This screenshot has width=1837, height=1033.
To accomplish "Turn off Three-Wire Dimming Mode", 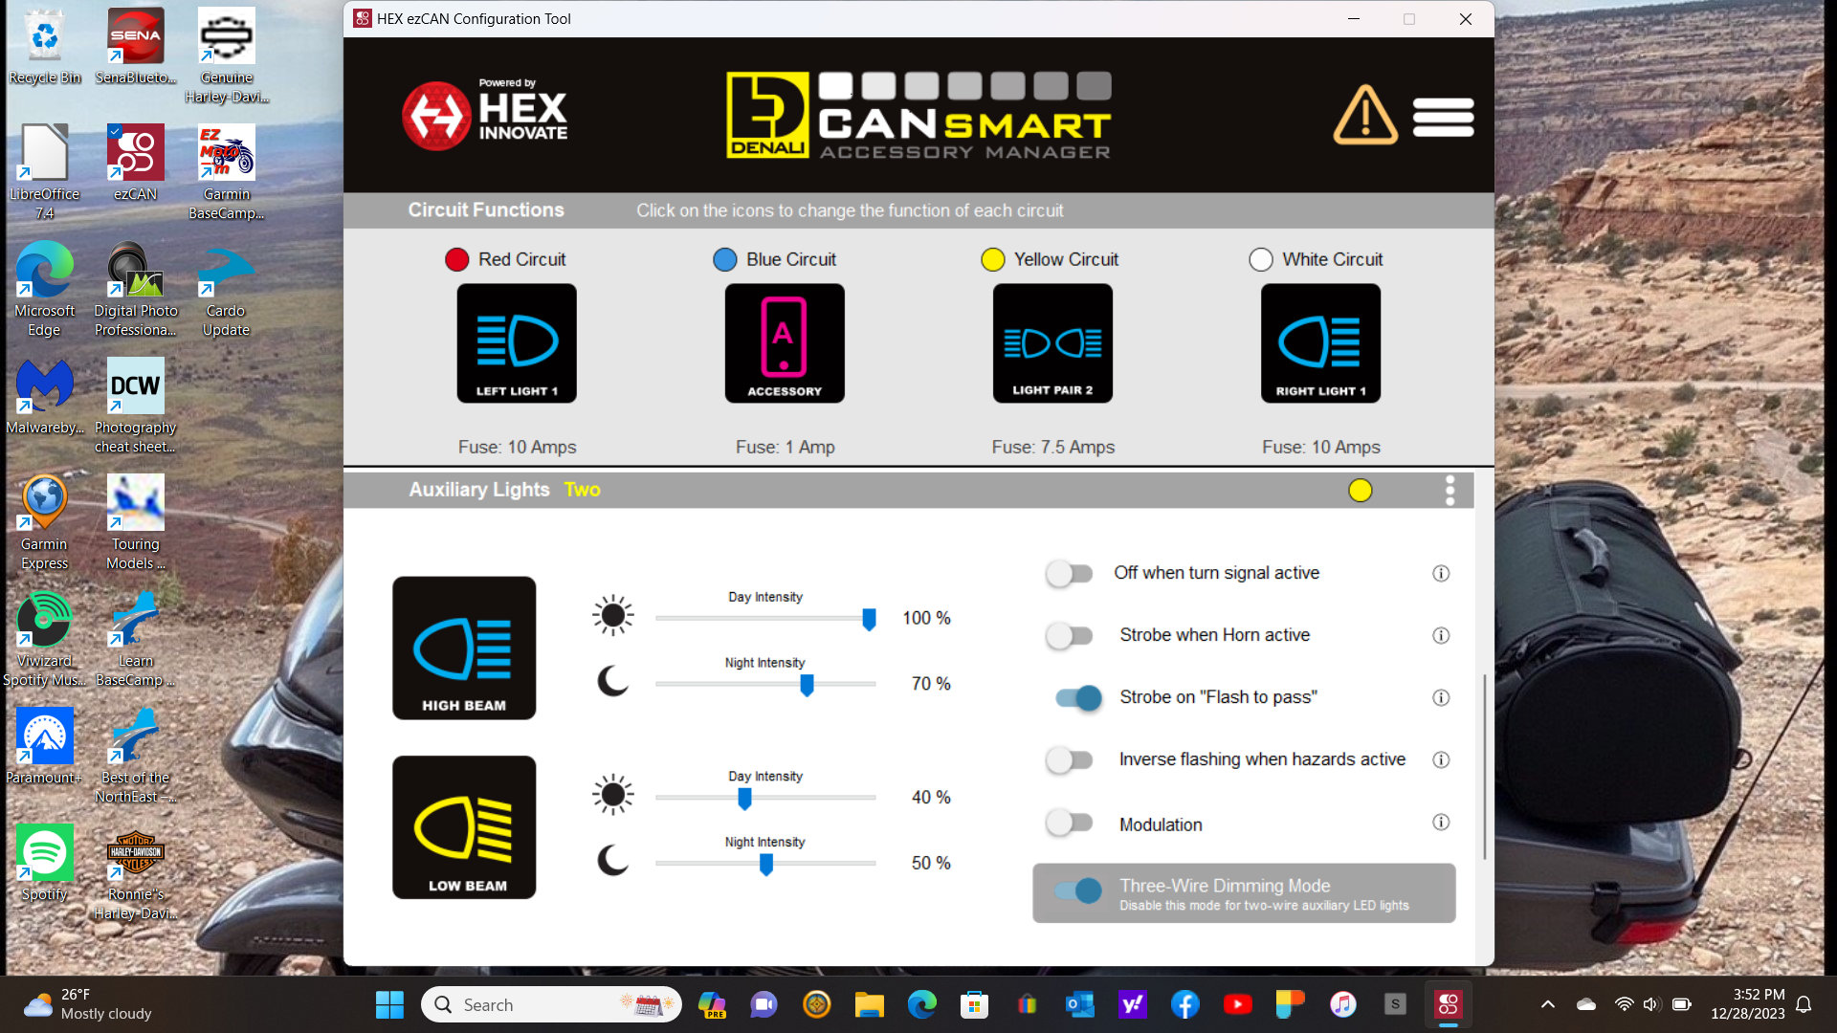I will (1078, 891).
